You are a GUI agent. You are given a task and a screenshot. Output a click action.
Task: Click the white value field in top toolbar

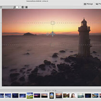click(x=19, y=7)
